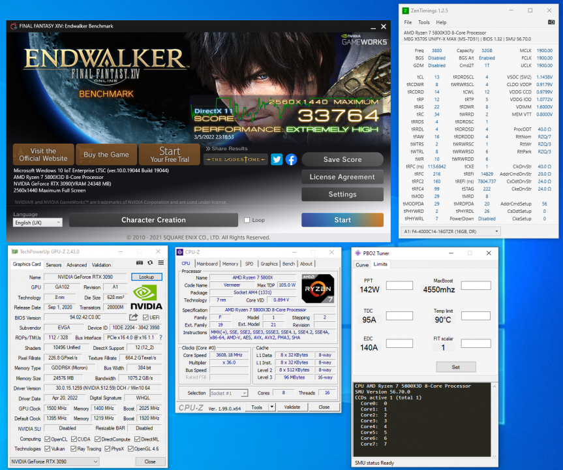Click the ZenTimings icon in its title bar

click(x=404, y=10)
